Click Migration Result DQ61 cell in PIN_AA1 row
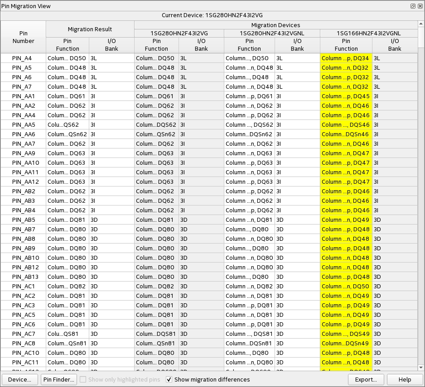This screenshot has width=425, height=387. (68, 96)
